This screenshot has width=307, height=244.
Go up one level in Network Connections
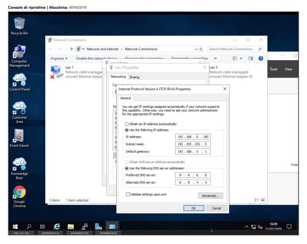71,49
